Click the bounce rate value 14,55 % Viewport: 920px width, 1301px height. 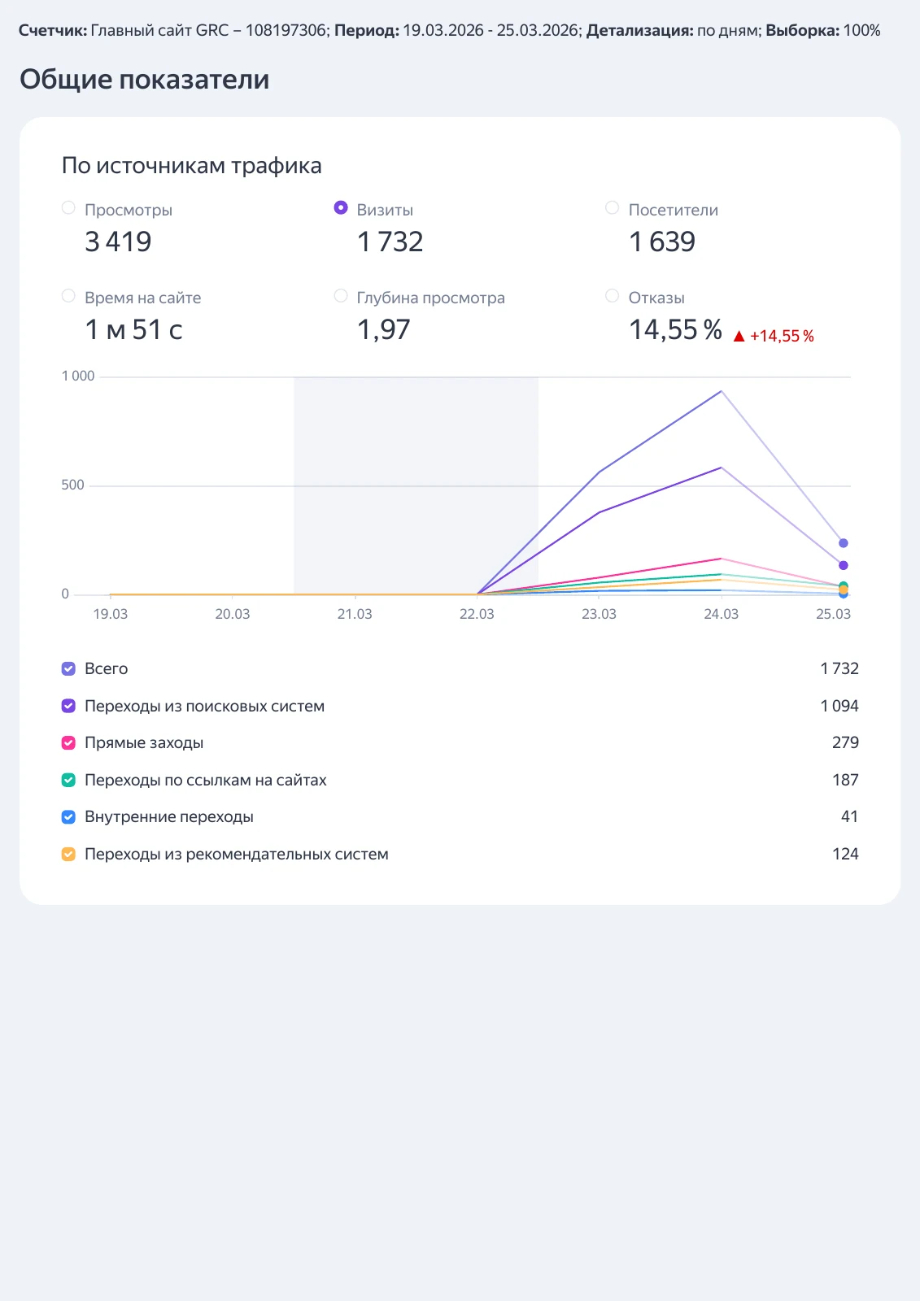click(676, 329)
